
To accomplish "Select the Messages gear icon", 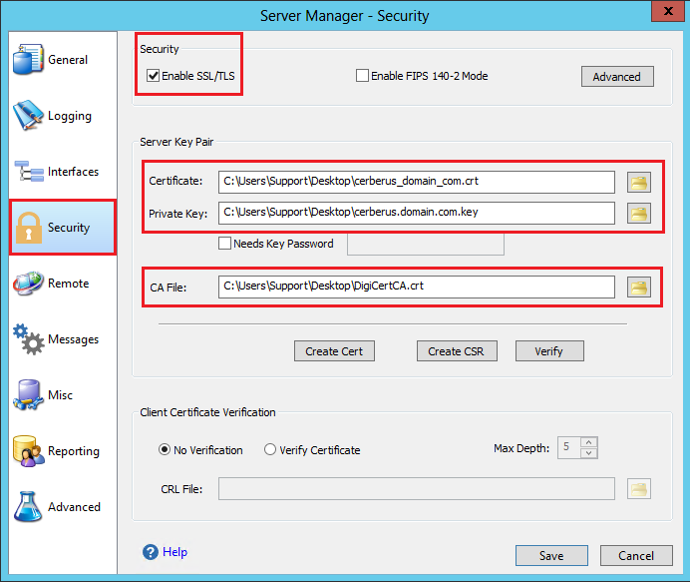I will (x=28, y=339).
